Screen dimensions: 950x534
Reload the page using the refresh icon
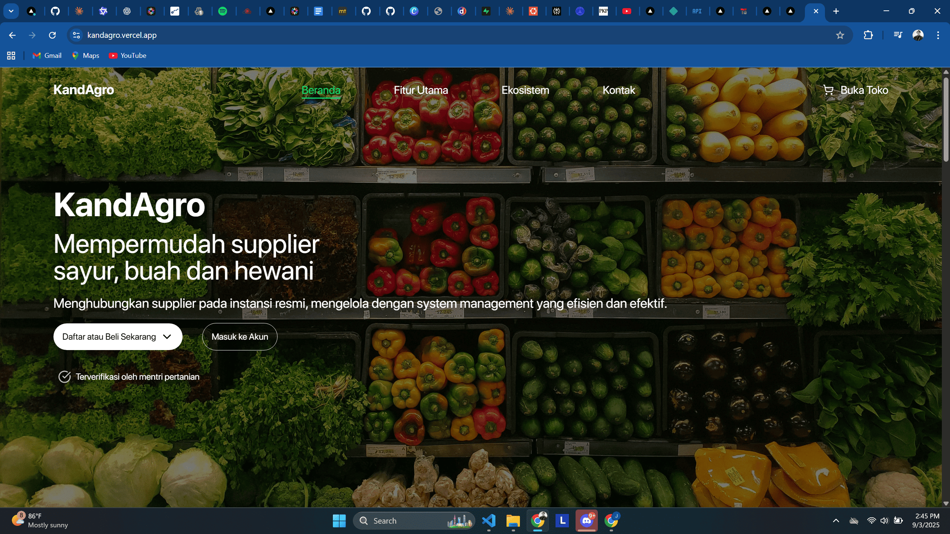(52, 35)
